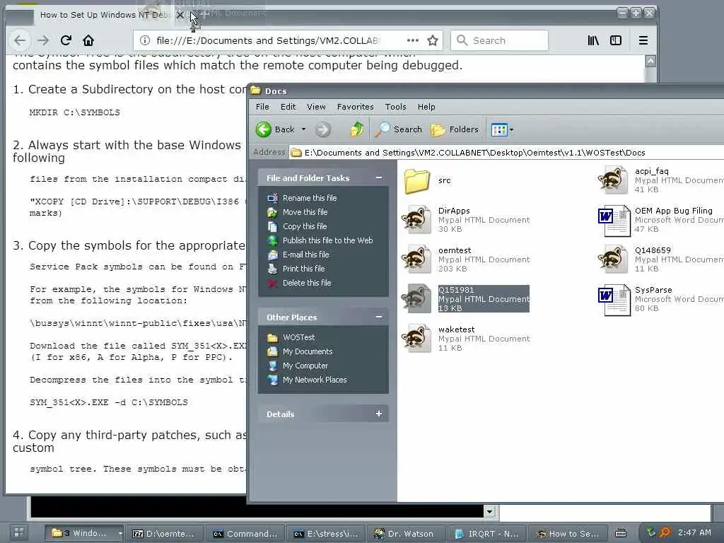Open the Tools menu in Docs window
This screenshot has height=543, width=724.
(x=396, y=107)
